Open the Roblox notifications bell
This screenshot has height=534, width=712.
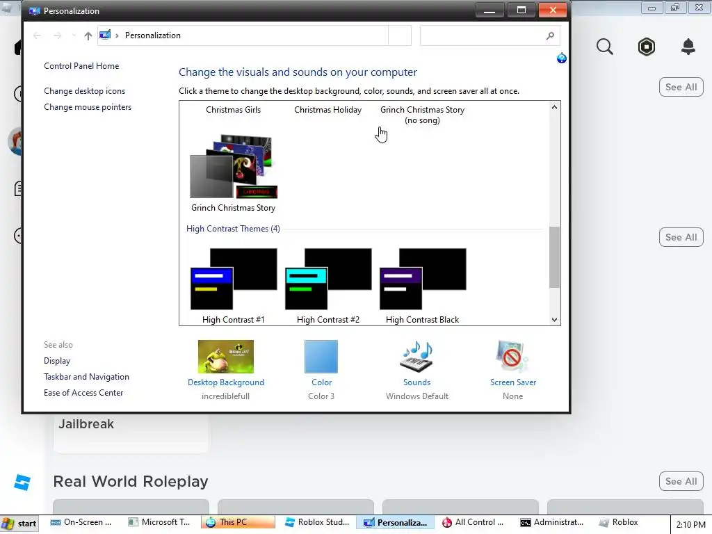click(688, 47)
